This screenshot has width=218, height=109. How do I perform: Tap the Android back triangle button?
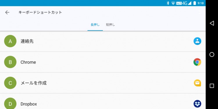pyautogui.click(x=212, y=23)
